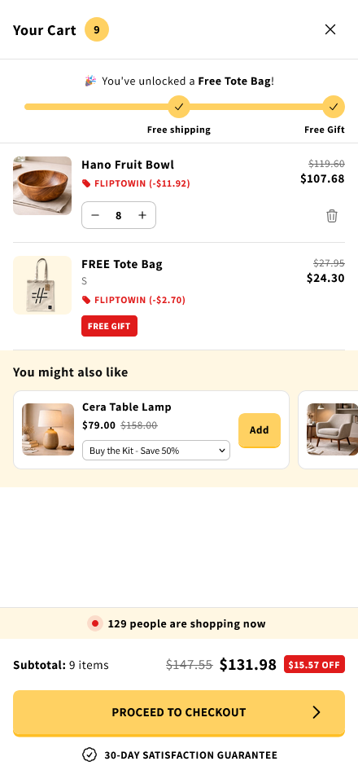Open the FREE Tote Bag thumbnail
The image size is (358, 779).
pyautogui.click(x=42, y=285)
